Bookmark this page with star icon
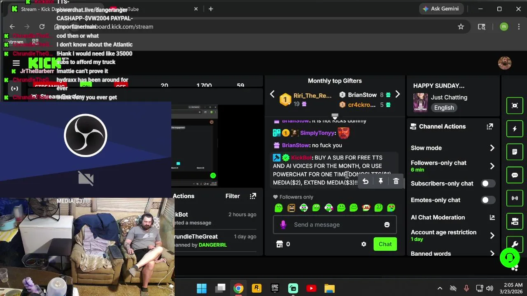The width and height of the screenshot is (527, 296). [461, 27]
